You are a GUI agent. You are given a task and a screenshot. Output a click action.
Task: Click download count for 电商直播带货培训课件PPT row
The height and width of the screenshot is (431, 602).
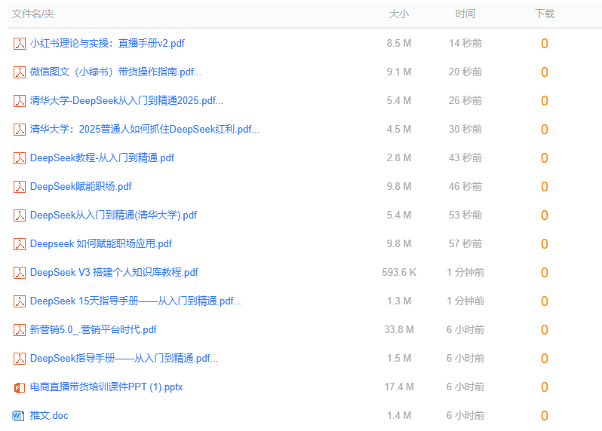point(545,387)
